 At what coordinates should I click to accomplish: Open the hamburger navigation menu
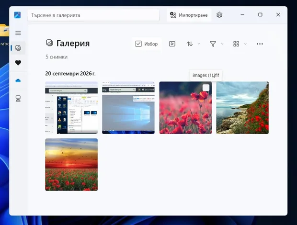pyautogui.click(x=18, y=33)
